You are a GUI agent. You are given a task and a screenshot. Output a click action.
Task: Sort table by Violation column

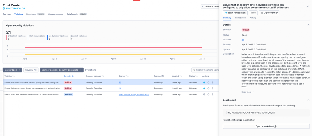tap(9, 76)
